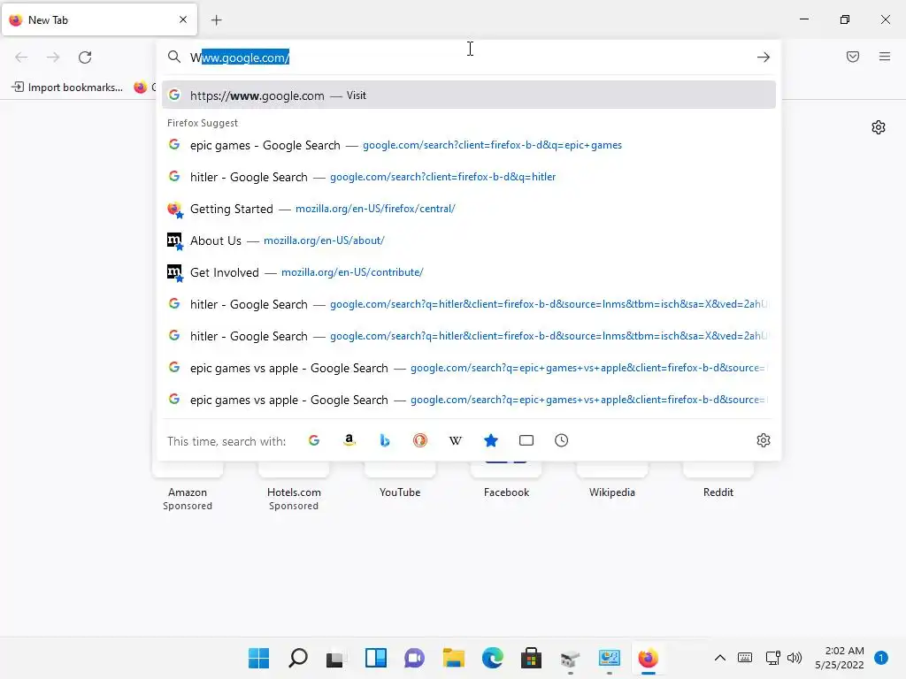Open the Hotels.com Sponsored shortcut
906x679 pixels.
click(294, 485)
